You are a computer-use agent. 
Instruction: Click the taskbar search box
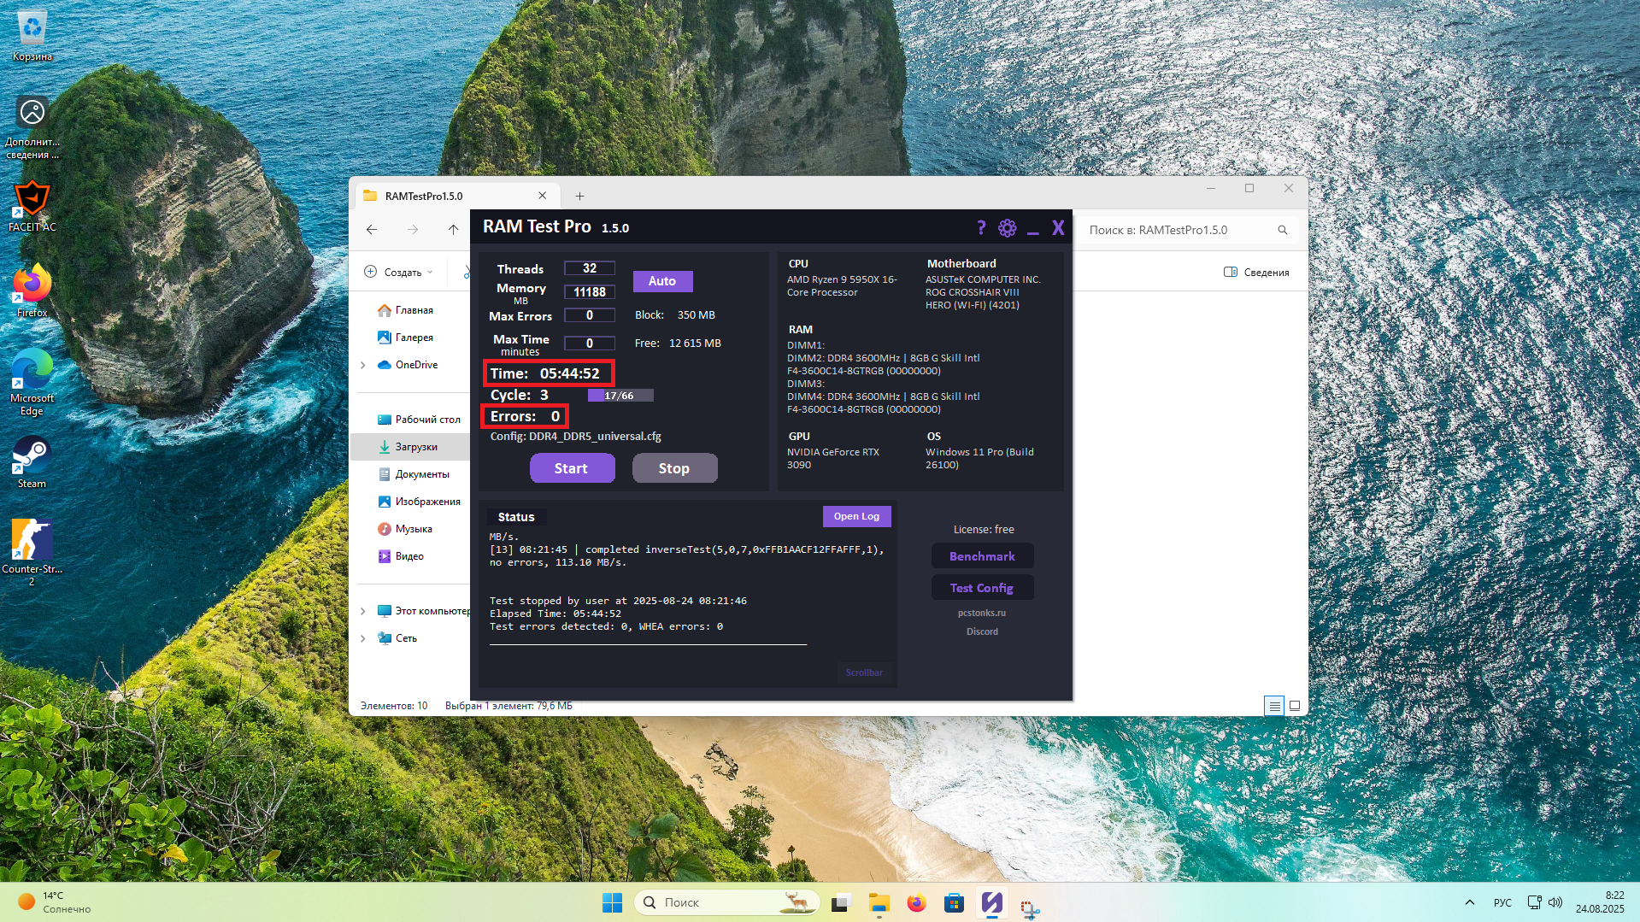(726, 902)
